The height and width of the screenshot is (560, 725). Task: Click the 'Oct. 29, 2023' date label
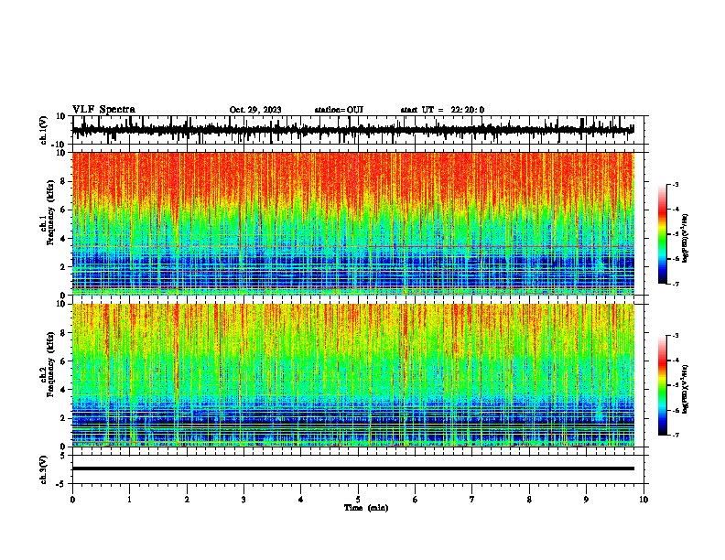tap(255, 110)
